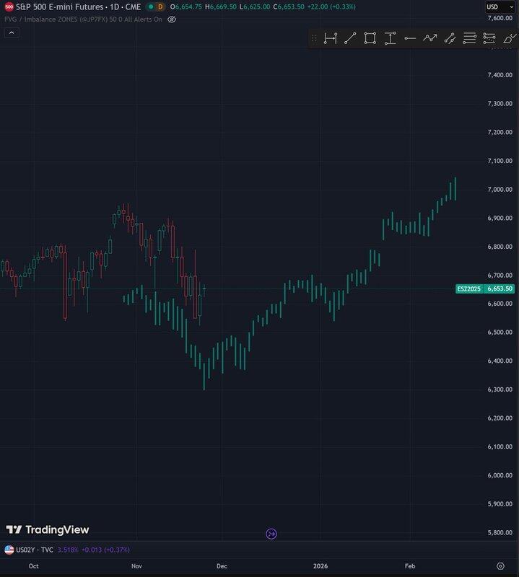Select the Price Range measuring tool
This screenshot has height=577, width=519.
[x=390, y=38]
